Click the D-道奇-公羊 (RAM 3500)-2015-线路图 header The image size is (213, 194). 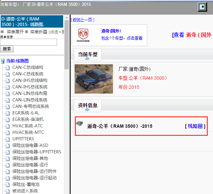point(32,21)
